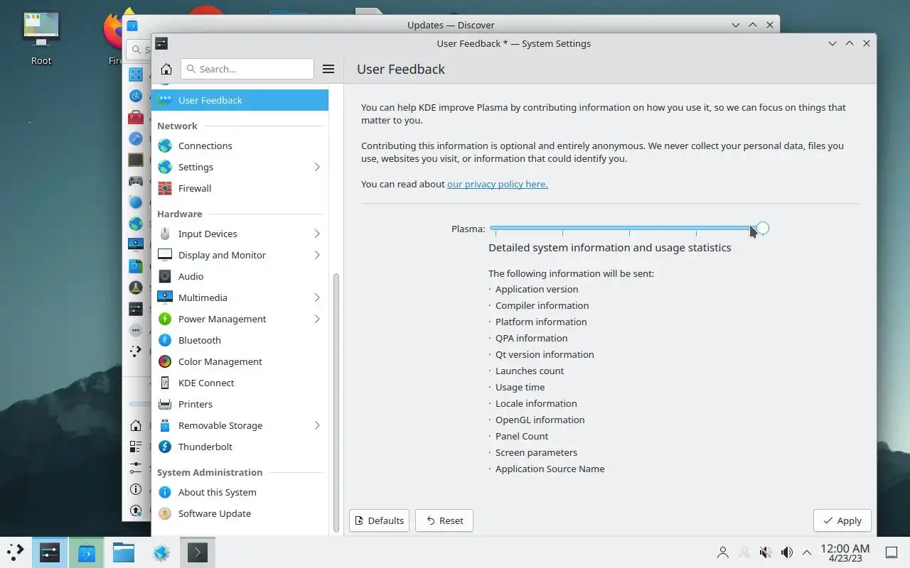Click the Plasma slider track middle tick
Image resolution: width=910 pixels, height=568 pixels.
coord(629,228)
